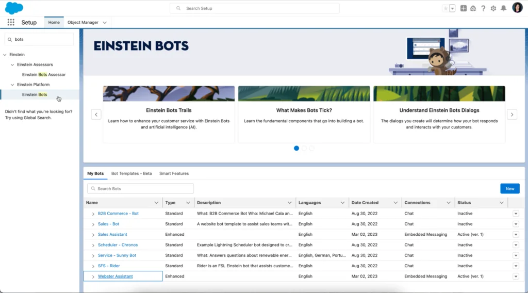Switch to Bot Templates - Beta tab

(x=131, y=173)
